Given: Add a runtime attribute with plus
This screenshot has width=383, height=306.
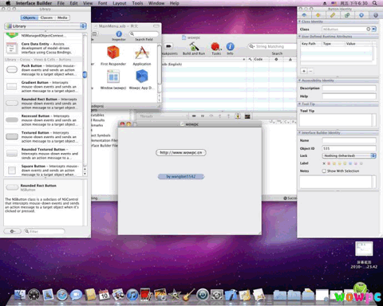Looking at the screenshot, I should pyautogui.click(x=304, y=71).
